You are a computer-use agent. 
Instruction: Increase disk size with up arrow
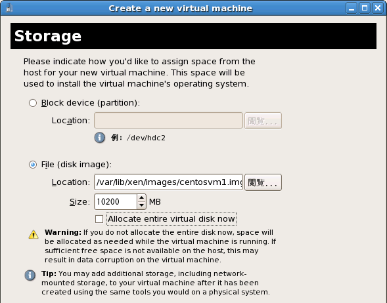coord(141,198)
